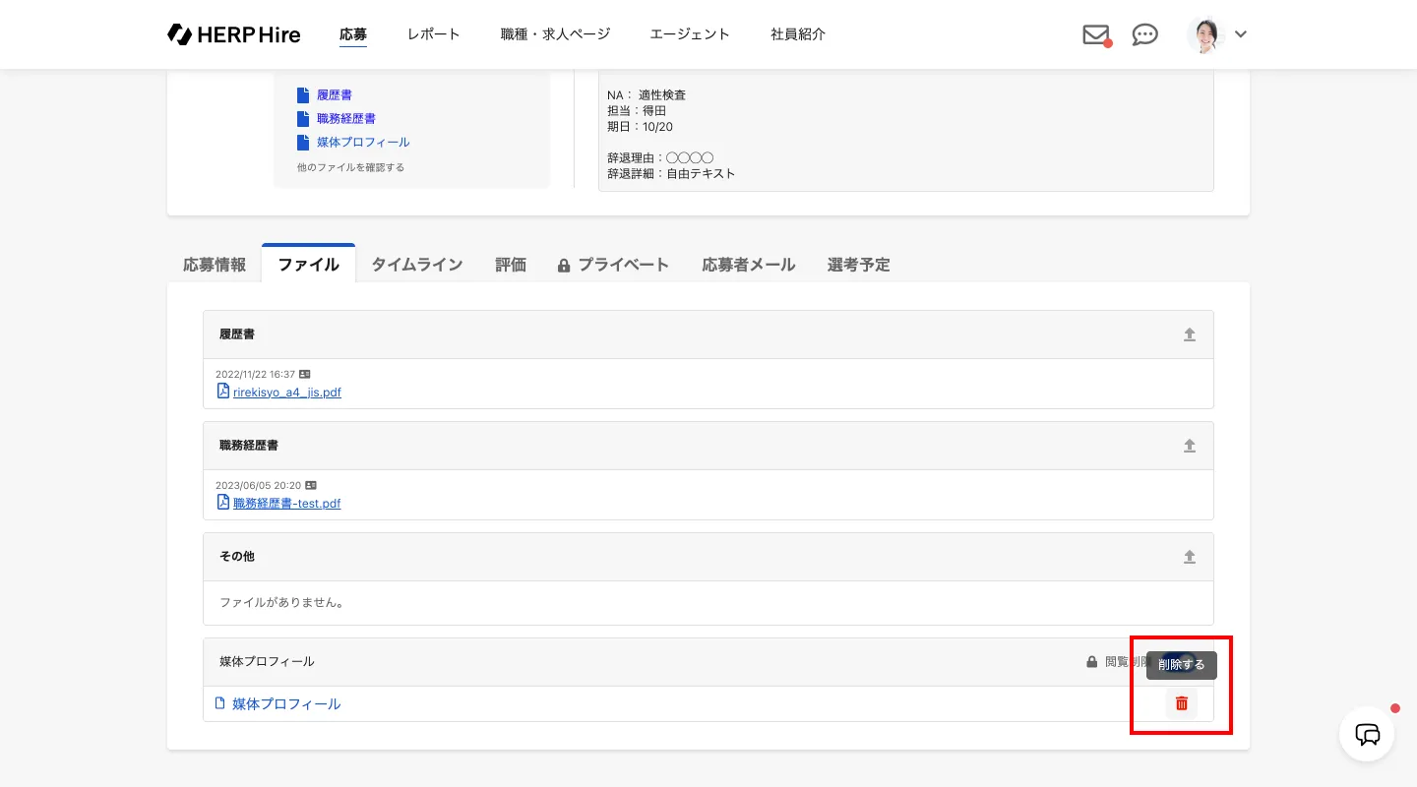
Task: Open the chat messages speech bubble icon
Action: 1144,34
